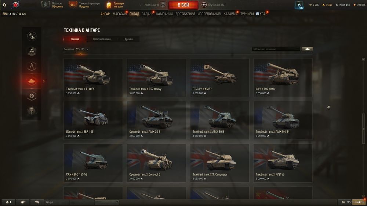Click the red В БОЙ battle button
Screen dimensions: 367x206
[x=183, y=5]
